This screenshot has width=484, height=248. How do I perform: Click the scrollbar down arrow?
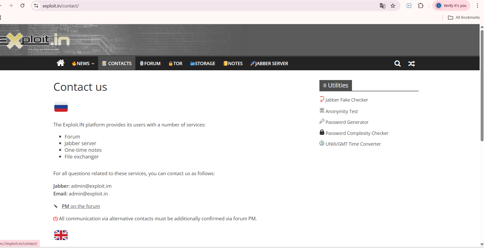pyautogui.click(x=482, y=244)
